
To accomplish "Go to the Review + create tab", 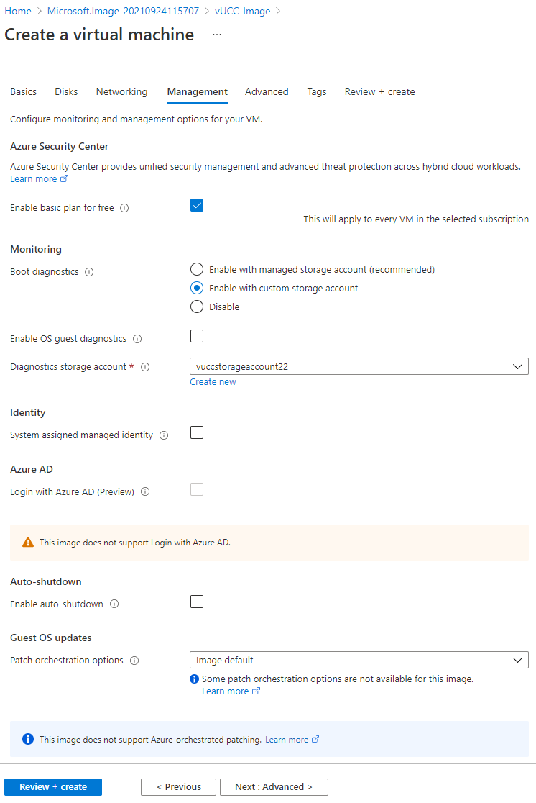I will click(x=379, y=91).
